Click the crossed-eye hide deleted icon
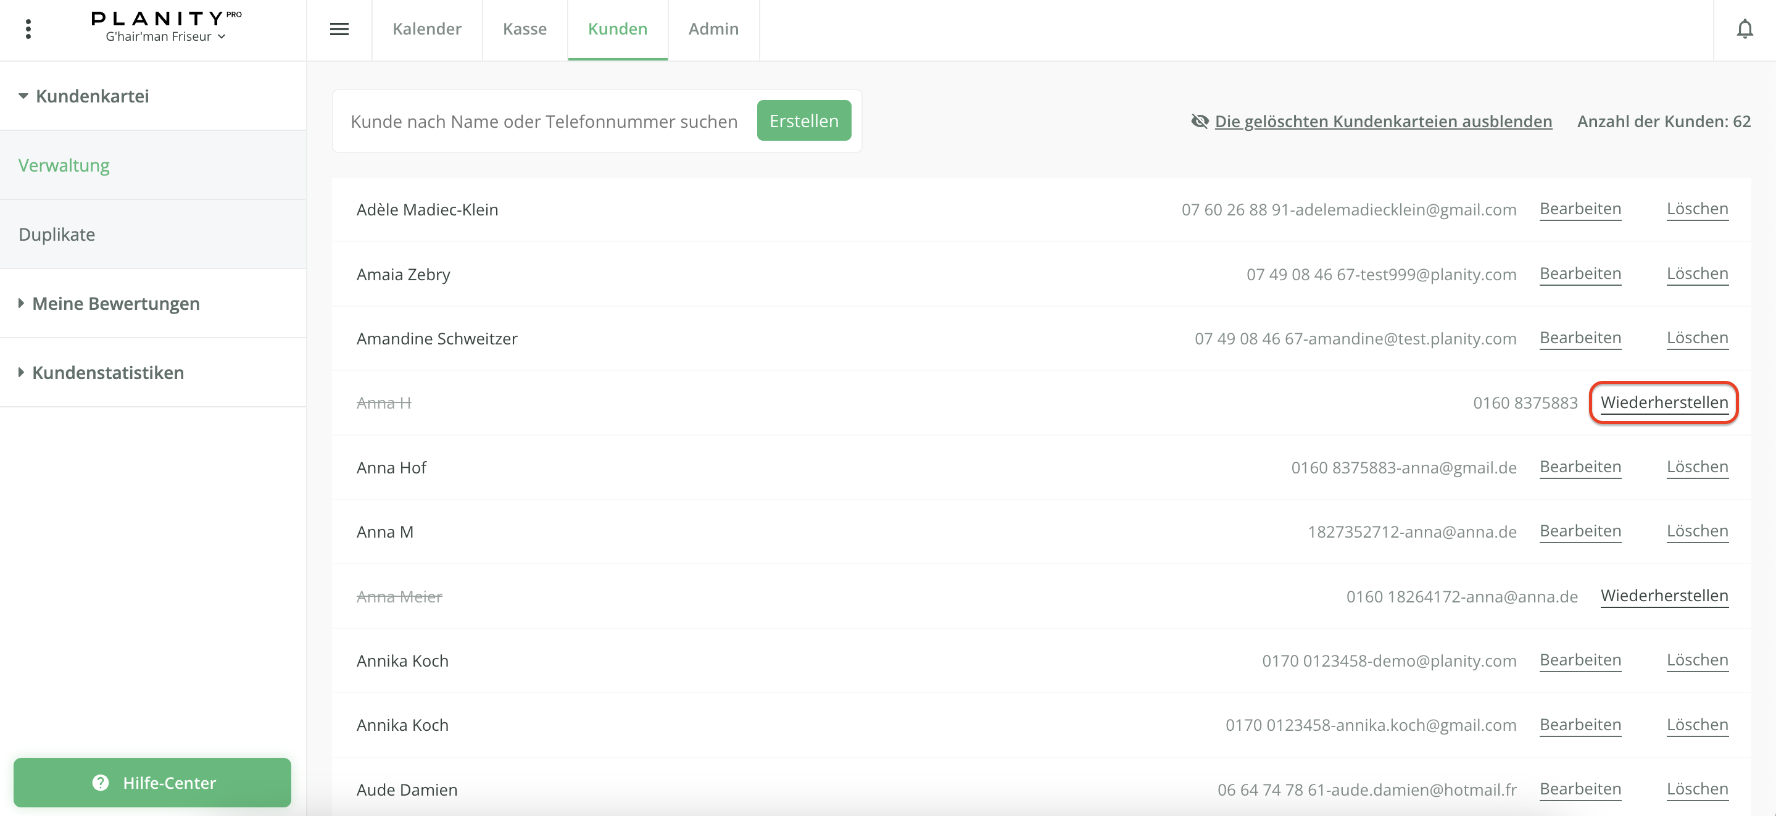 (x=1200, y=122)
